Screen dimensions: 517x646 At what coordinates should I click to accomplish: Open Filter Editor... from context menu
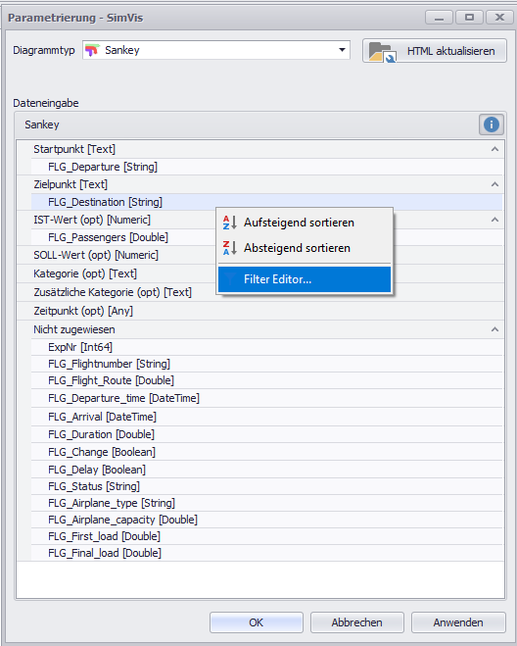pos(305,279)
